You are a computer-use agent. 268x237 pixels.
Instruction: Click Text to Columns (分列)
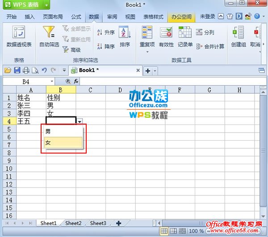point(205,32)
